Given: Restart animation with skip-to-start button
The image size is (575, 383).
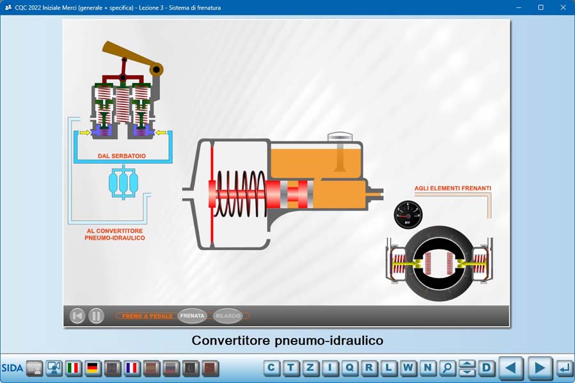Looking at the screenshot, I should [x=77, y=315].
